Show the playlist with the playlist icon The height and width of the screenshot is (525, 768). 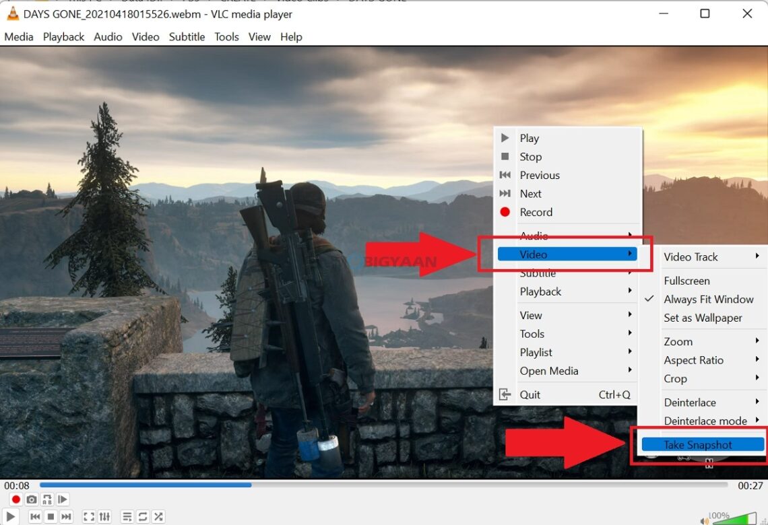(x=127, y=516)
